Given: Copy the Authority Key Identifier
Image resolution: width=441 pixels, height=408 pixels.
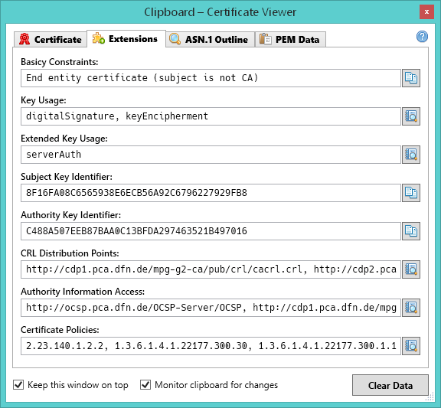Looking at the screenshot, I should [x=411, y=231].
